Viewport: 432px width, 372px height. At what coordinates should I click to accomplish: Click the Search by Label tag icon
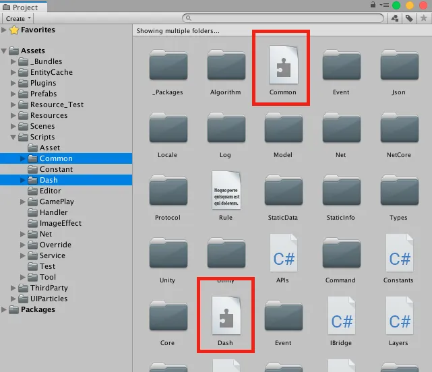click(408, 18)
